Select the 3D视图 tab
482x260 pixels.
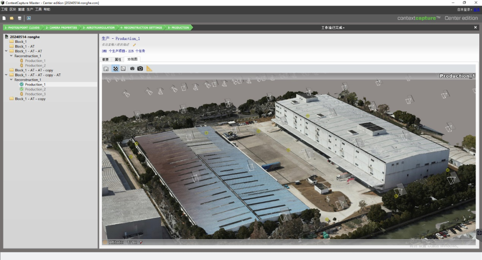point(133,59)
